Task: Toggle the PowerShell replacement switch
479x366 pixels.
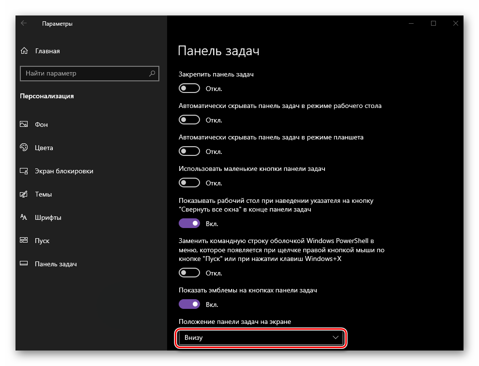Action: point(189,273)
